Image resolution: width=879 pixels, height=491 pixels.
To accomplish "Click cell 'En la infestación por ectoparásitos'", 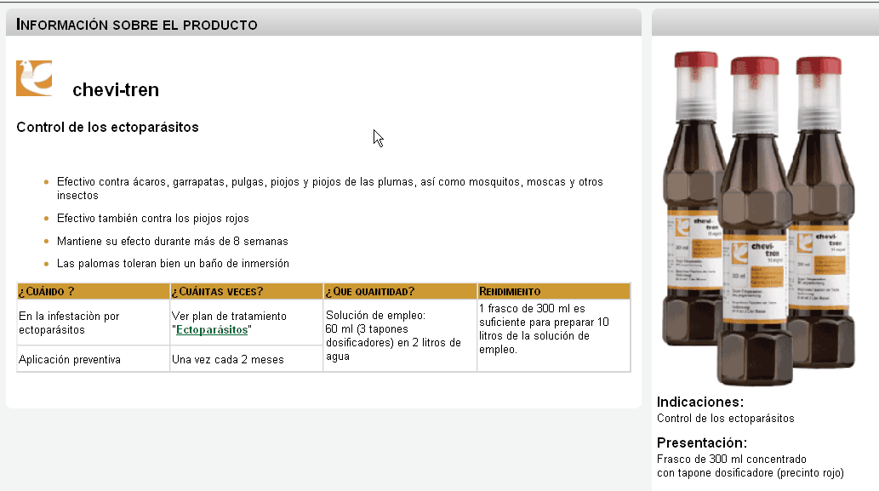I will tap(94, 323).
